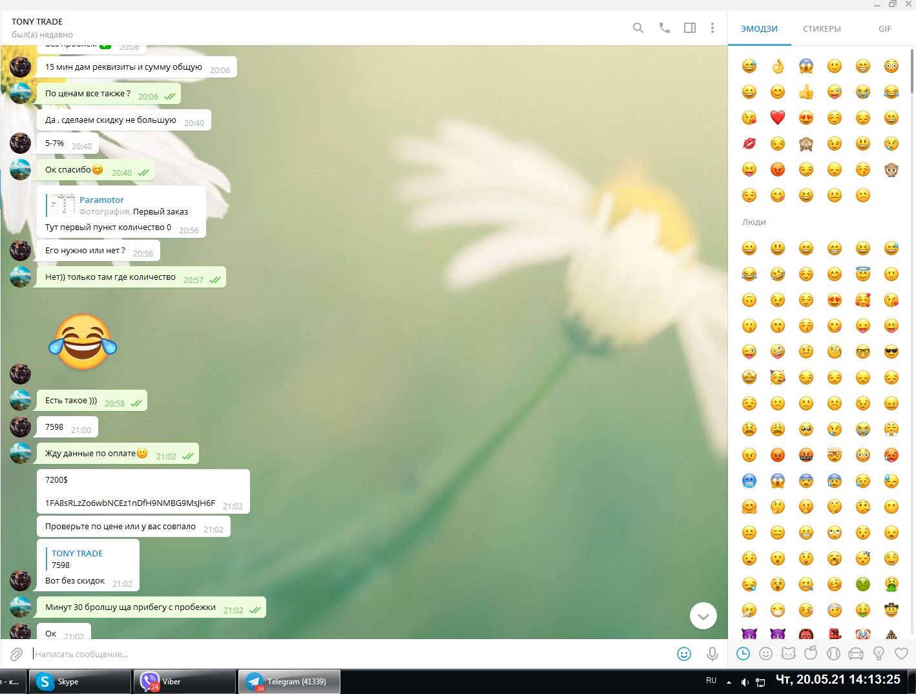Click the '7200$' message text
Image resolution: width=916 pixels, height=694 pixels.
(56, 479)
